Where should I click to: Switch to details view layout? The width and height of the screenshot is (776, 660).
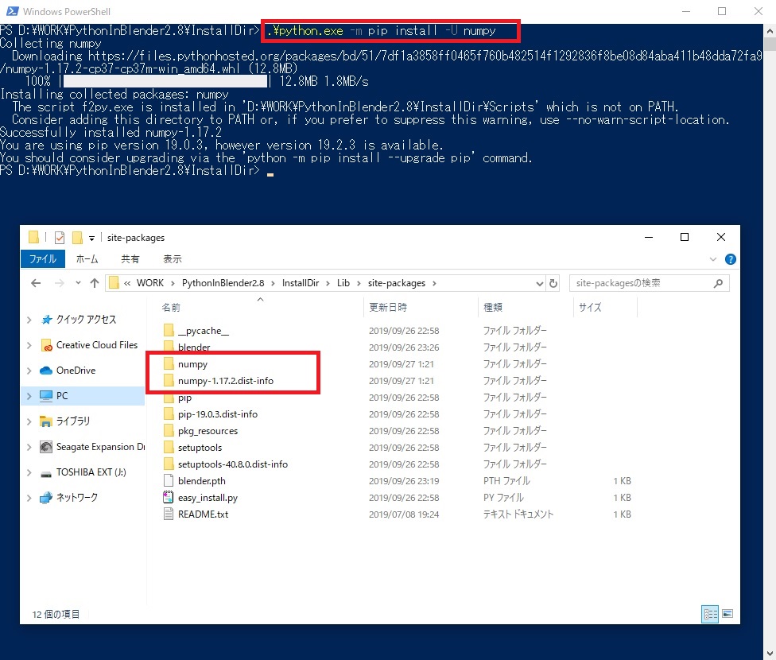710,615
